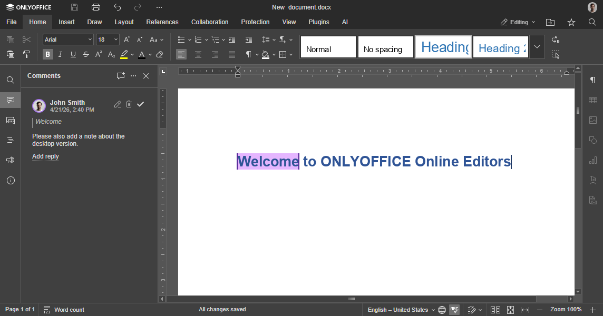Open the Editing mode dropdown
Image resolution: width=603 pixels, height=316 pixels.
[518, 22]
